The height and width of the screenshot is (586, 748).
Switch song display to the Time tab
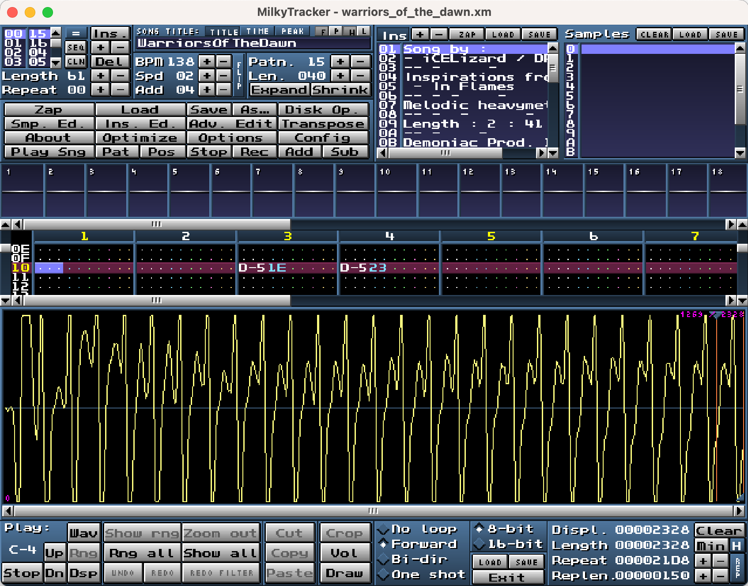pyautogui.click(x=257, y=31)
